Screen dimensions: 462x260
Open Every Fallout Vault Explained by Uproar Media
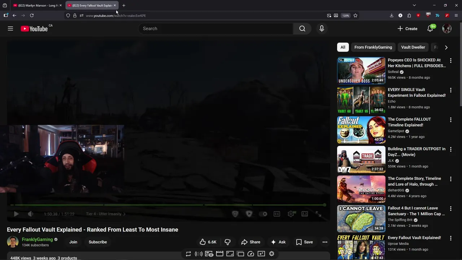(414, 238)
